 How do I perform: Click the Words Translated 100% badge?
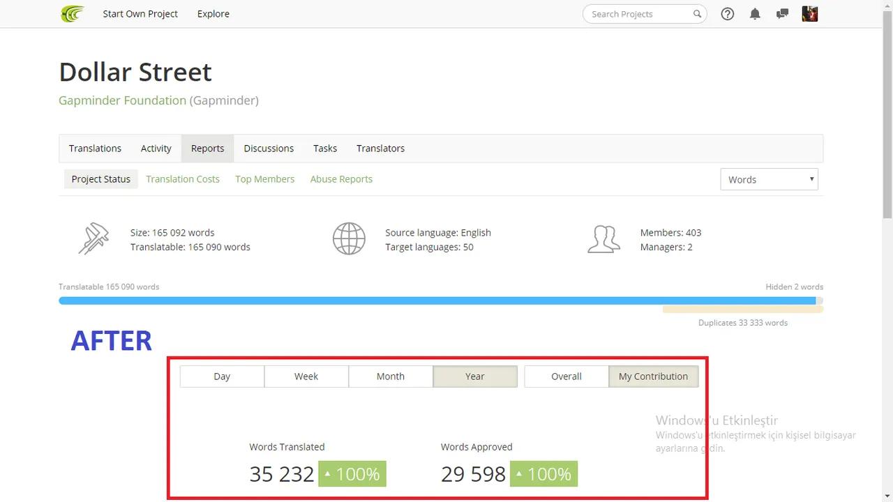click(x=352, y=474)
